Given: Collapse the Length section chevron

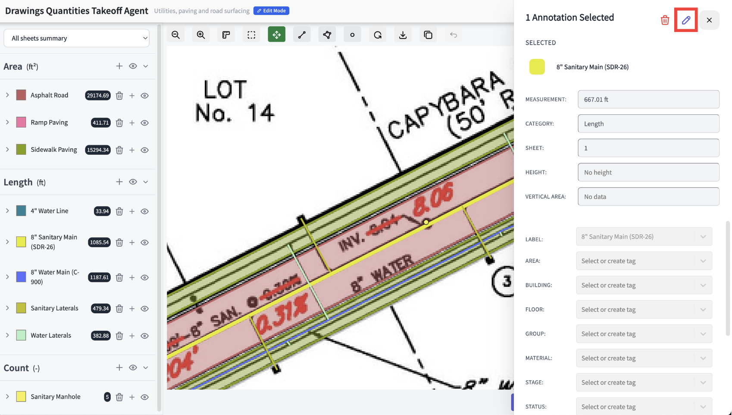Looking at the screenshot, I should tap(146, 182).
